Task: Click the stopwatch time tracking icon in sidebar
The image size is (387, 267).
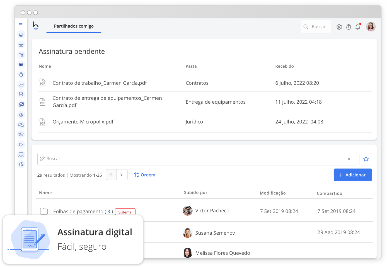Action: (21, 74)
